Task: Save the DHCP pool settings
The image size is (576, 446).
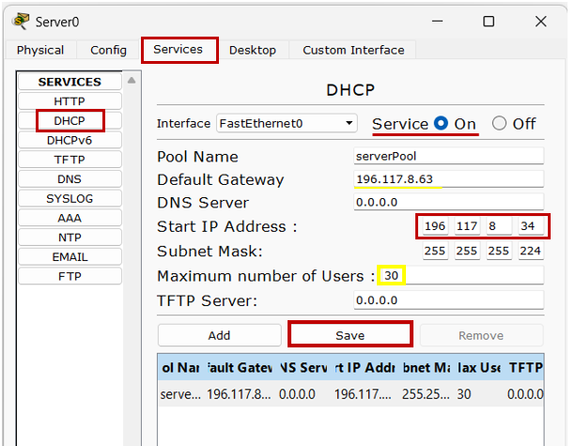Action: pyautogui.click(x=350, y=335)
